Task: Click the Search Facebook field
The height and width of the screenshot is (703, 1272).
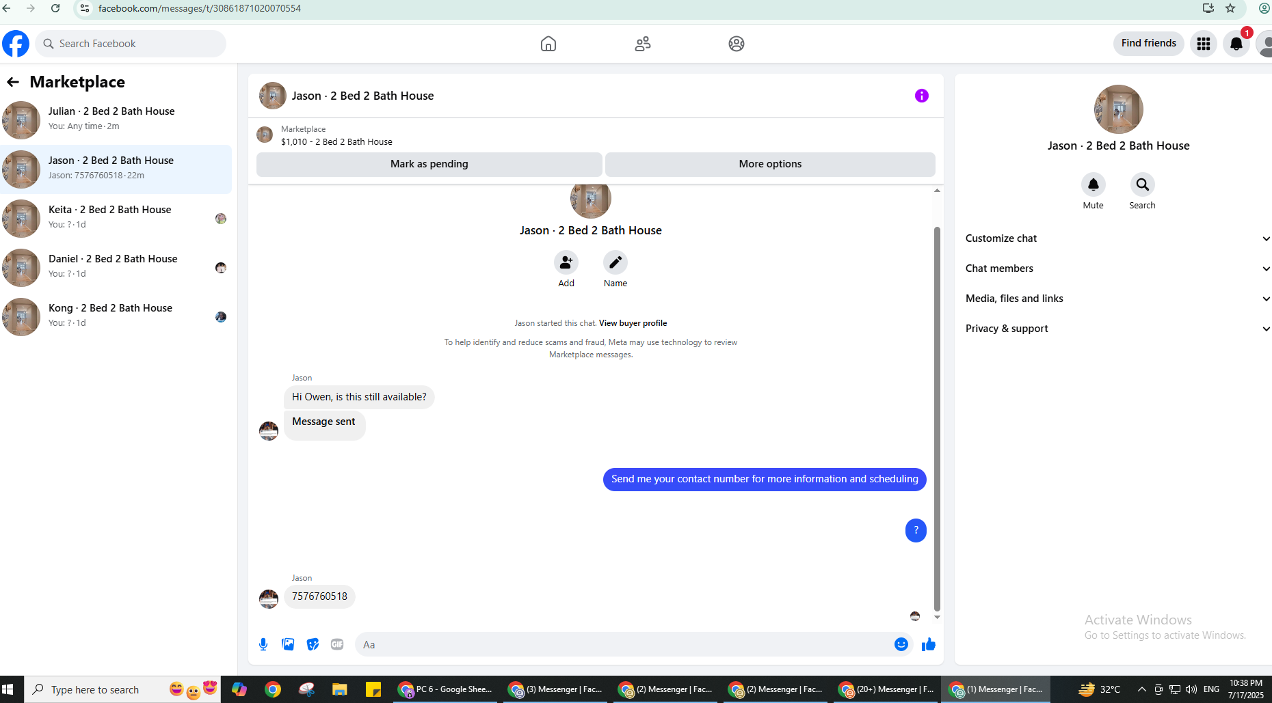Action: click(131, 44)
